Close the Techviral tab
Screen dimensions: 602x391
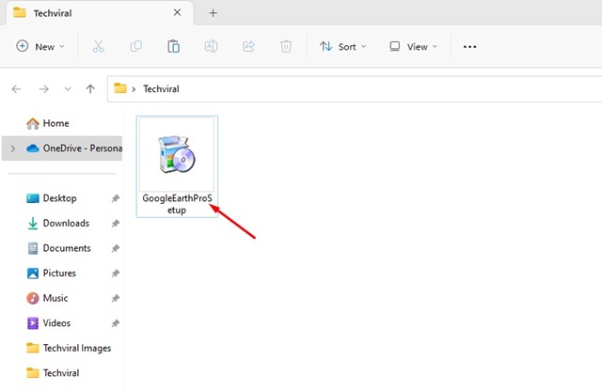[x=177, y=12]
